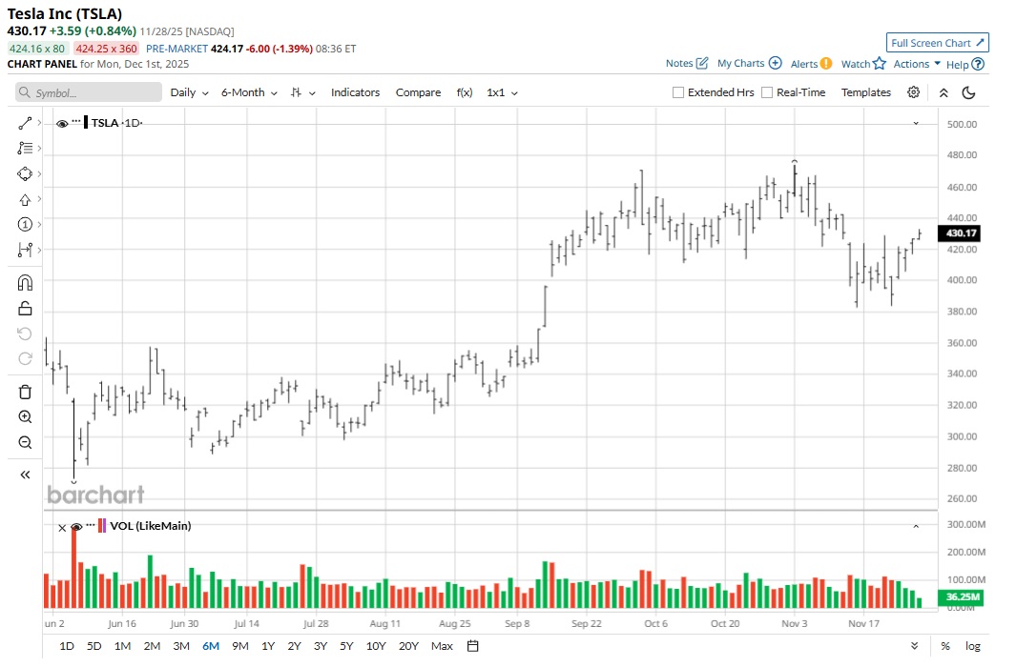The width and height of the screenshot is (1016, 667).
Task: Select the Max time range
Action: [442, 646]
